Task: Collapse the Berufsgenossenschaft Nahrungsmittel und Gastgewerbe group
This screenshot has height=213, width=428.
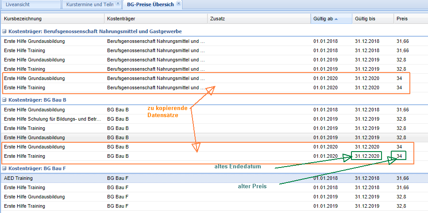Action: click(4, 31)
